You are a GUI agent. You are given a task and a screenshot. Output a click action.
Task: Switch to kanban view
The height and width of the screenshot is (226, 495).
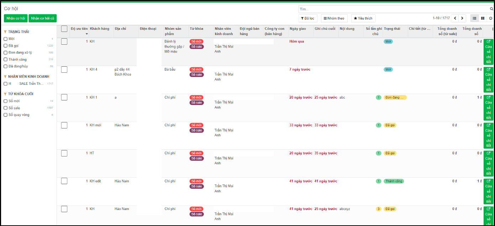coord(483,18)
